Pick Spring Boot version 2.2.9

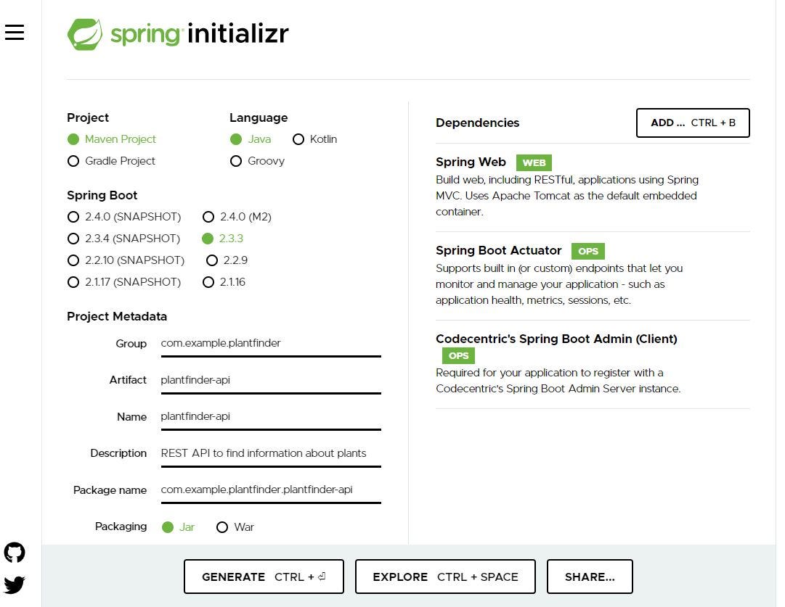click(x=227, y=260)
